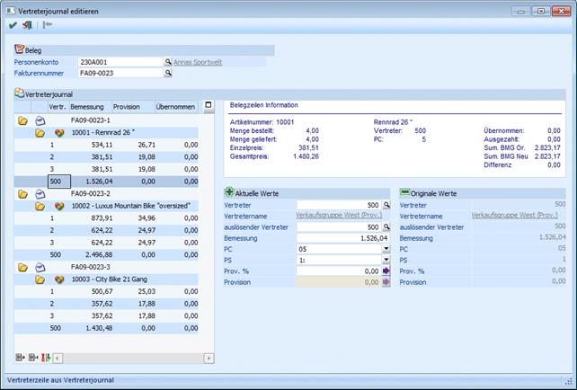Click the jump-to-start arrow toolbar icon
This screenshot has height=390, width=577.
(48, 25)
